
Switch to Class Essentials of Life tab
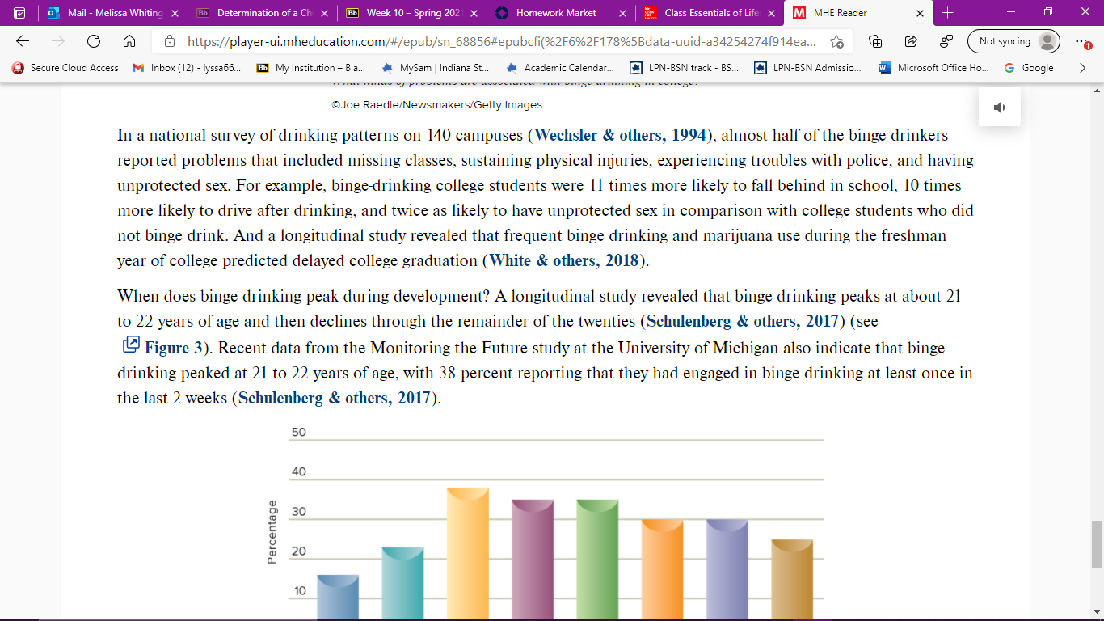709,13
